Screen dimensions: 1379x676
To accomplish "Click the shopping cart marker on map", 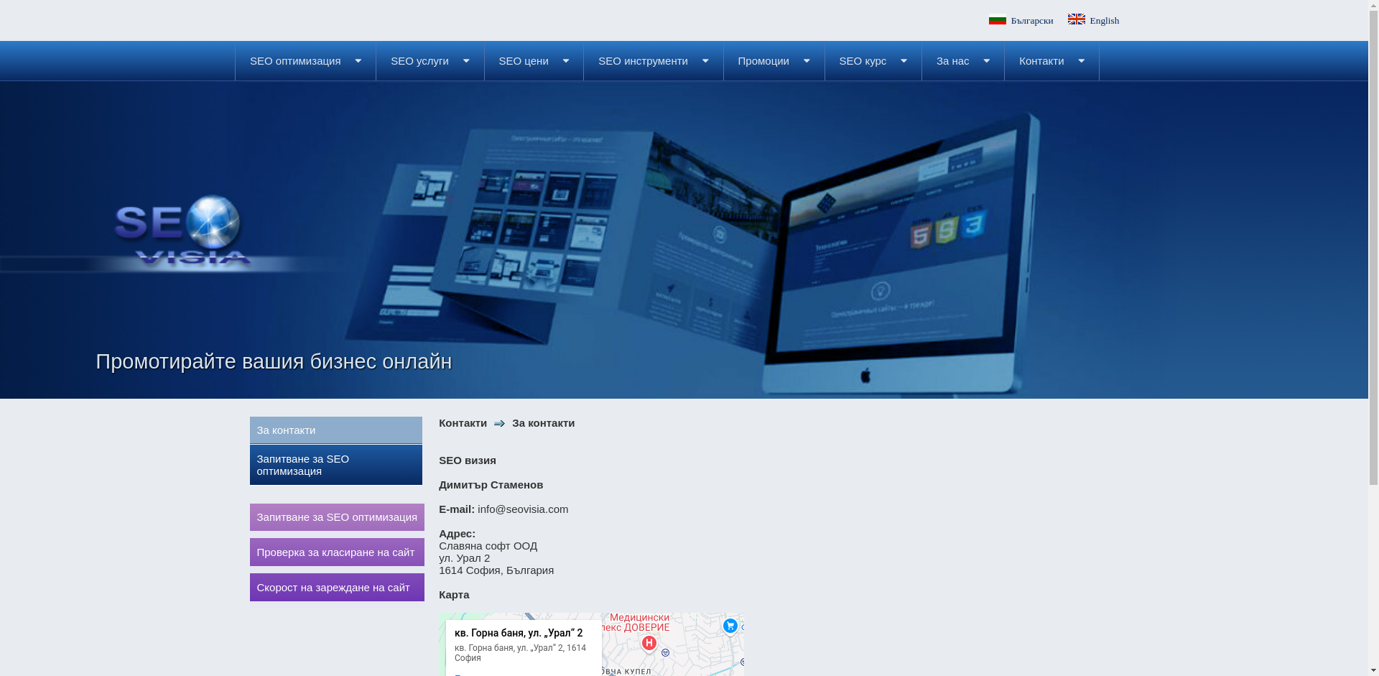I will 730,626.
